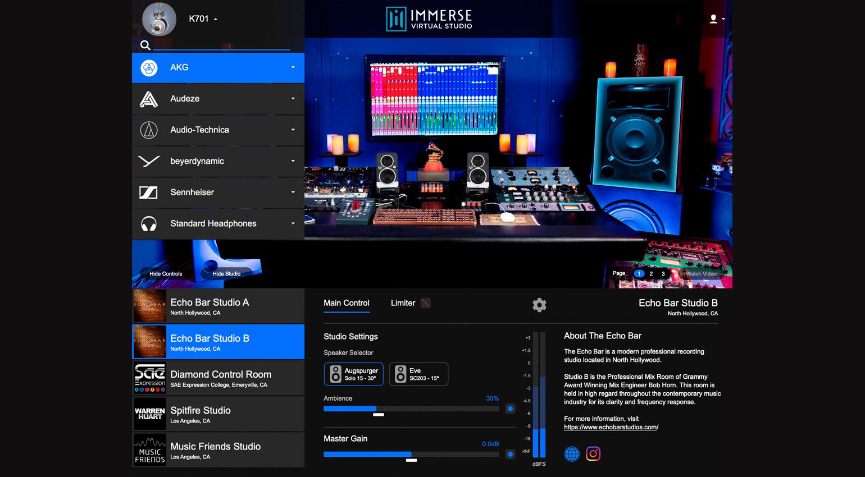Viewport: 865px width, 477px height.
Task: Click the Audeze brand logo icon
Action: click(149, 99)
